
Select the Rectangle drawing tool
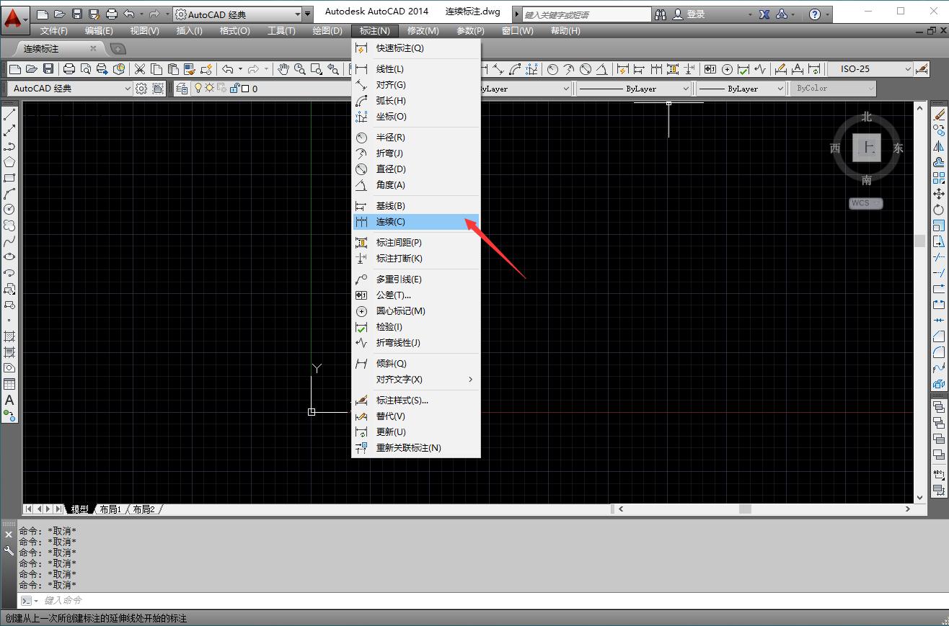click(9, 178)
